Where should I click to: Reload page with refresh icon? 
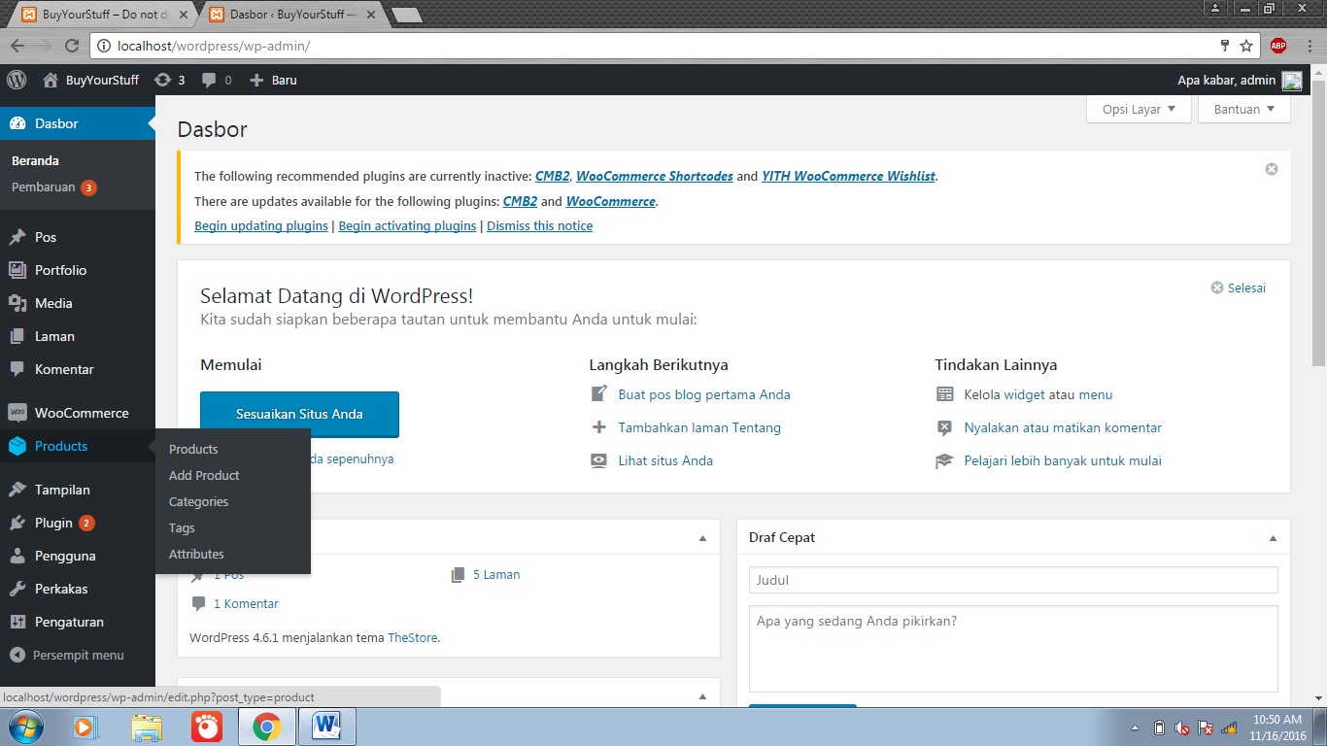(x=71, y=46)
